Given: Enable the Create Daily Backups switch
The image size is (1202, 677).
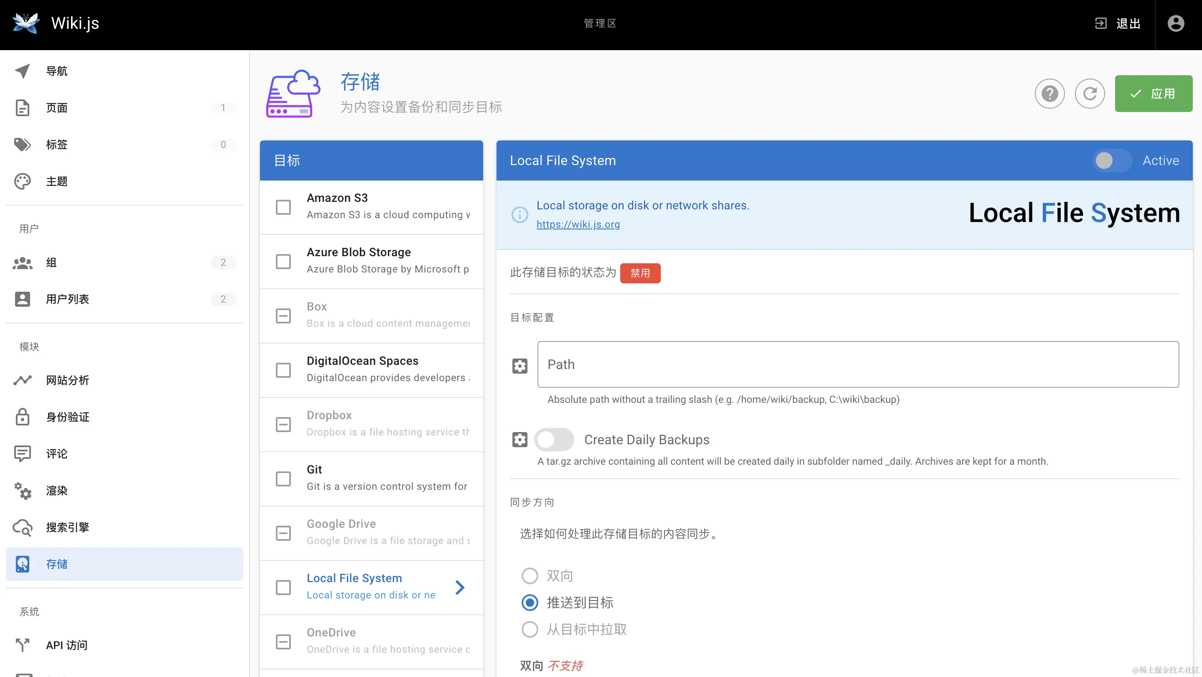Looking at the screenshot, I should (x=554, y=440).
